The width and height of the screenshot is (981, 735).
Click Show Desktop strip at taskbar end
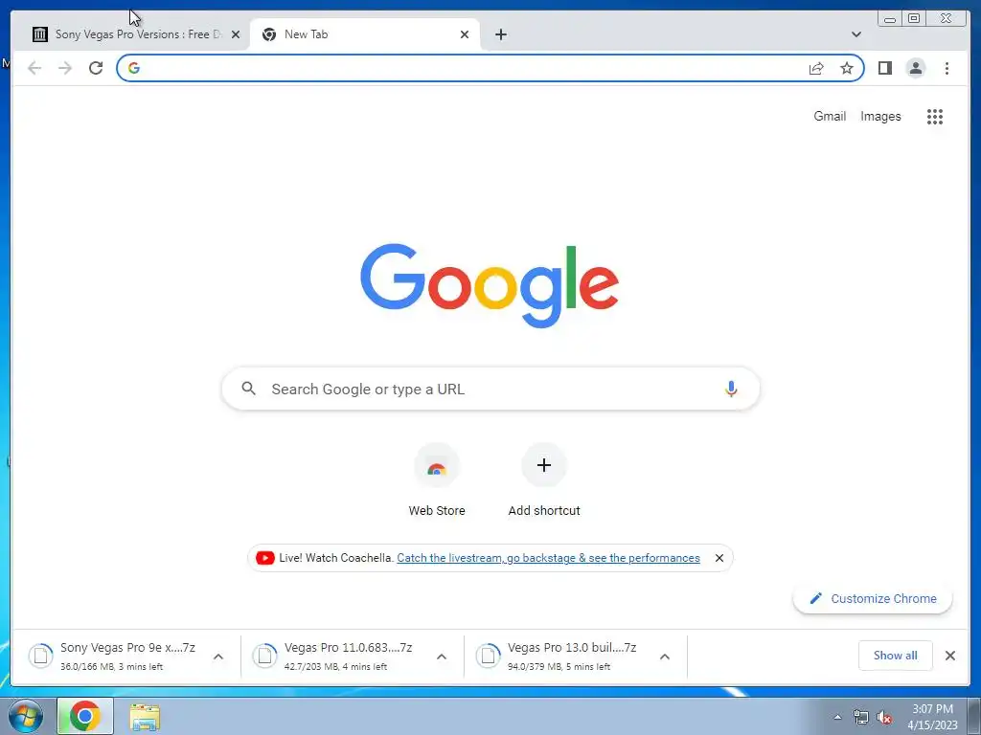[974, 716]
